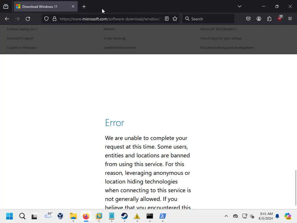Launch VirtualBox from taskbar

click(60, 216)
